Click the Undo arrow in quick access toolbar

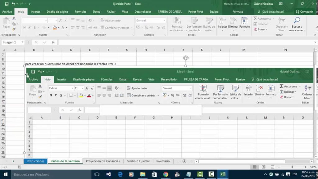coord(13,4)
